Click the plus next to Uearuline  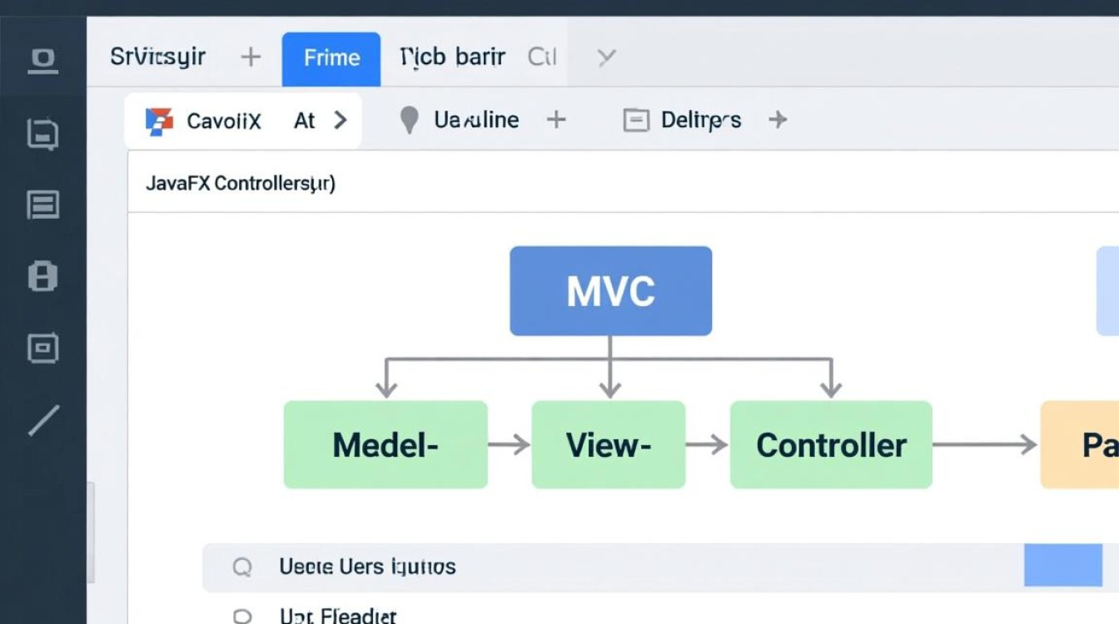tap(555, 121)
